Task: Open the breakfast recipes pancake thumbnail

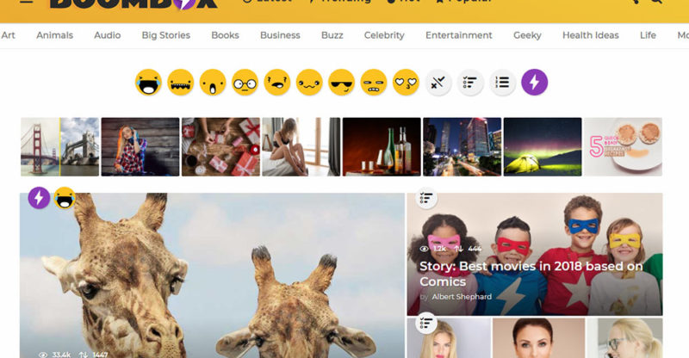Action: [x=623, y=146]
